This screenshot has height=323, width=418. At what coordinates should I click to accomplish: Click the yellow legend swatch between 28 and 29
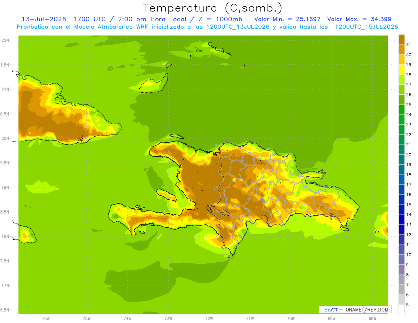point(402,70)
